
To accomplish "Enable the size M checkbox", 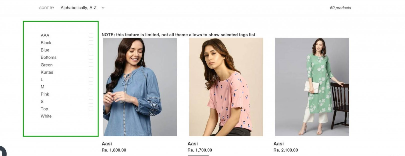I will pyautogui.click(x=91, y=87).
